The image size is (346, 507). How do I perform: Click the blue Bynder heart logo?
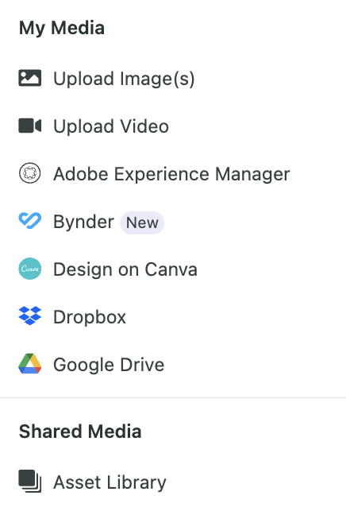click(x=29, y=221)
